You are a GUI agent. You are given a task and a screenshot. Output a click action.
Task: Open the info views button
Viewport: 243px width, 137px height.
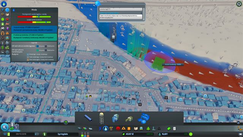[x=4, y=4]
